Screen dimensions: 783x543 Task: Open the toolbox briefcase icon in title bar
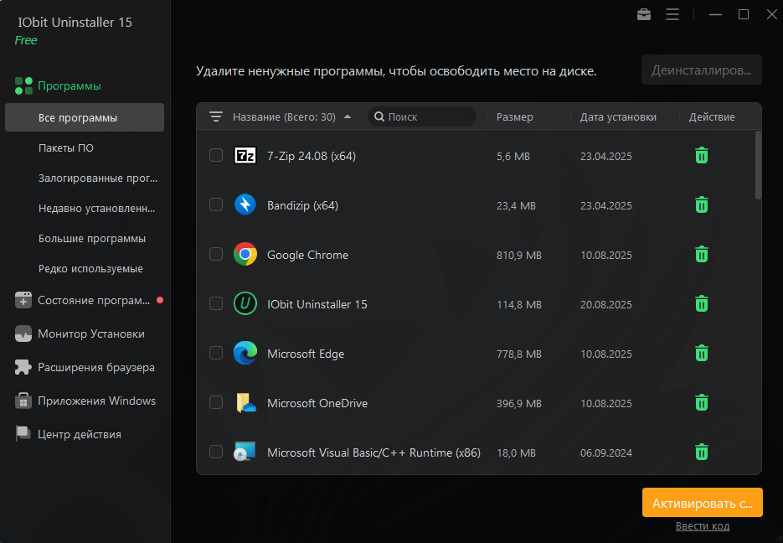pos(644,14)
